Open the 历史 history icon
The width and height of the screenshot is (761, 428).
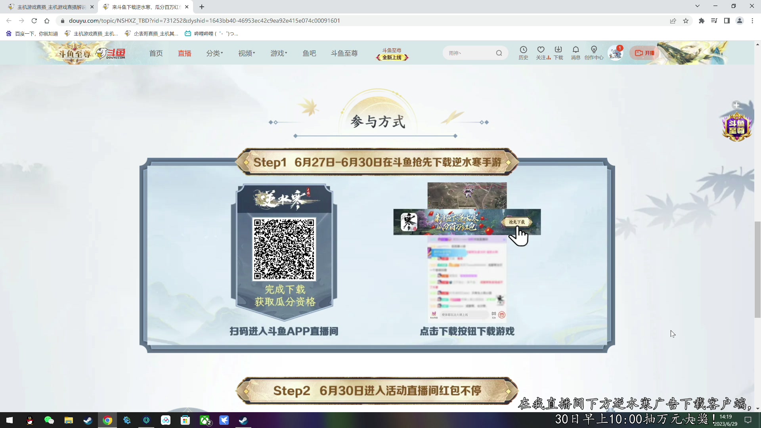click(523, 53)
